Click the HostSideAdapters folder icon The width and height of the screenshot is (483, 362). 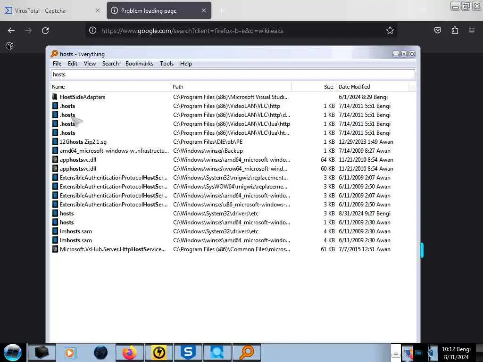pos(55,97)
